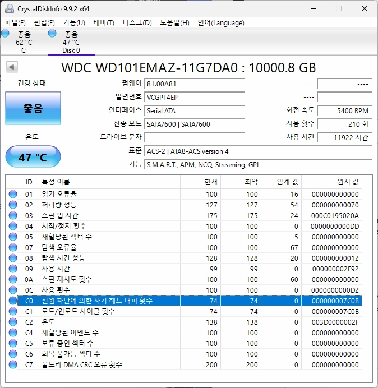Screen dimensions: 378x388
Task: Click status orb of row 05 재할당된 섹터 수
Action: click(13, 237)
